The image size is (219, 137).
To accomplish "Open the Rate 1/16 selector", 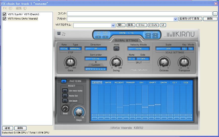I will point(64,49).
